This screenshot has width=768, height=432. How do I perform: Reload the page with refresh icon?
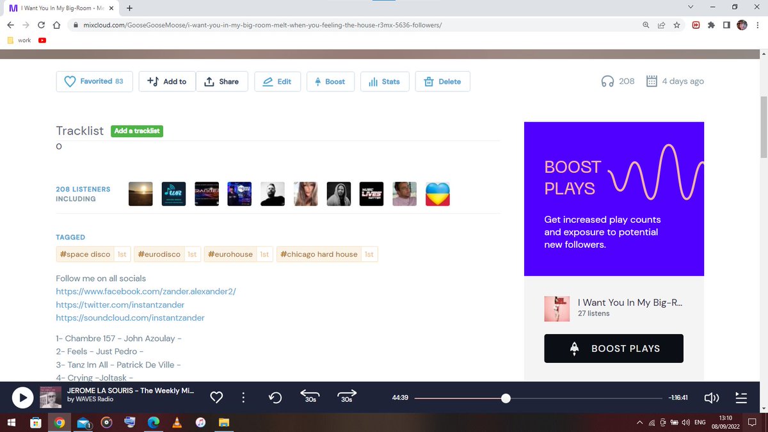point(42,25)
